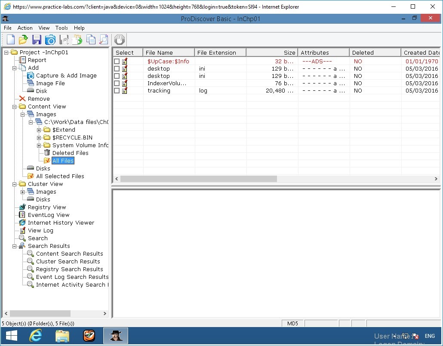The image size is (443, 346).
Task: Open the Tools menu
Action: pos(62,28)
